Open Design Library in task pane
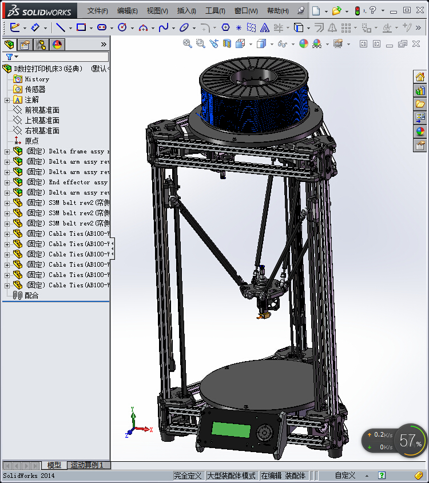This screenshot has height=483, width=429. [420, 90]
